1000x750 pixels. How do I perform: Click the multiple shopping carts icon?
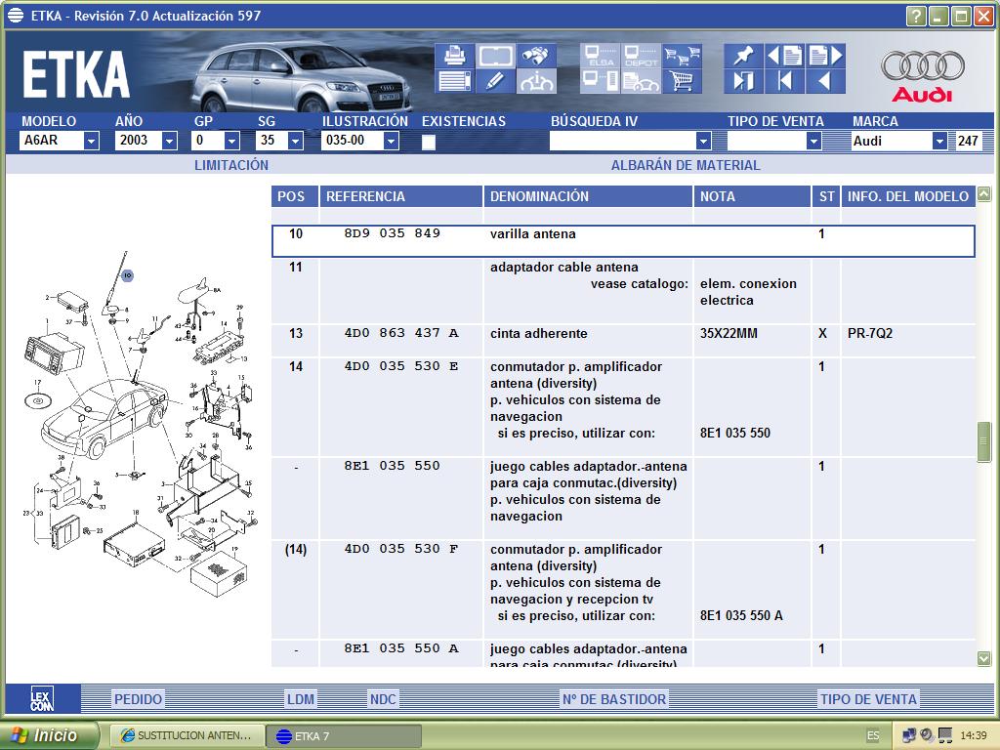[682, 56]
